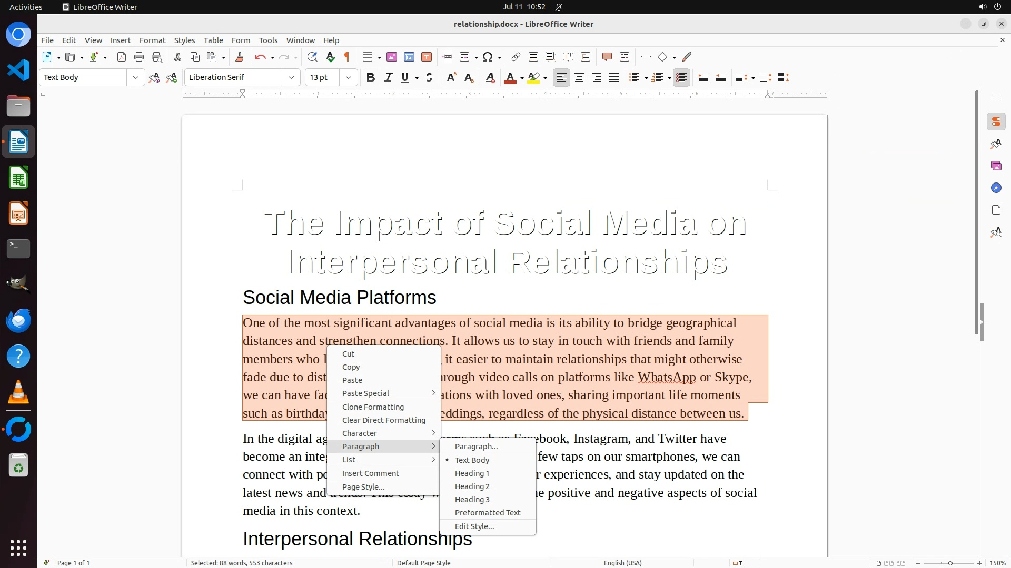Open Find and Replace tool
Image resolution: width=1011 pixels, height=568 pixels.
(x=312, y=57)
